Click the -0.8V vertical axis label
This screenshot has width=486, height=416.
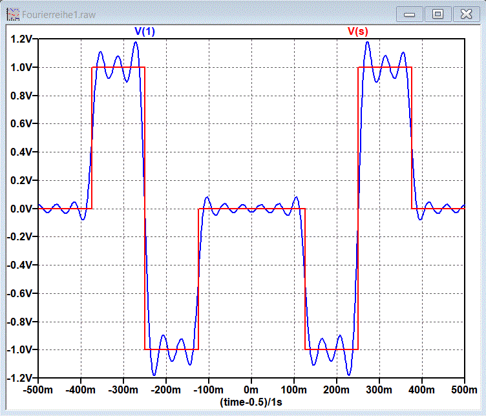19,322
